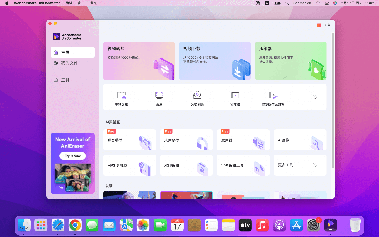Open FaceTime from the Dock
This screenshot has width=379, height=237.
160,225
